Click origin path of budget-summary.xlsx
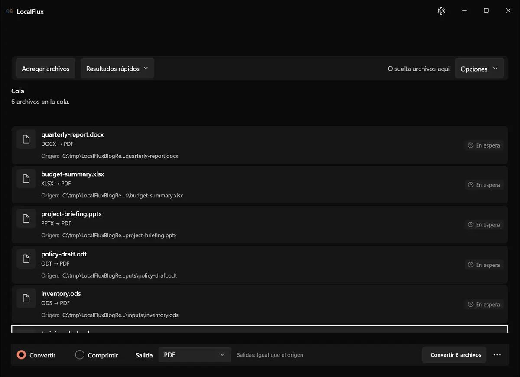The image size is (520, 377). tap(123, 196)
